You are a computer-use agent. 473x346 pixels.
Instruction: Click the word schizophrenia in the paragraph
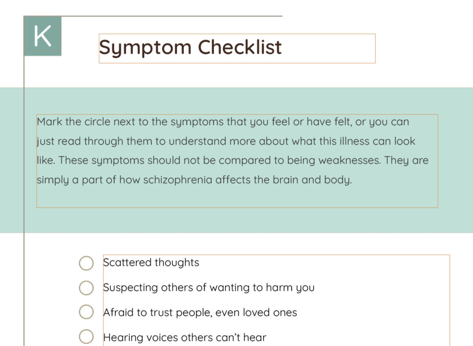coord(177,180)
